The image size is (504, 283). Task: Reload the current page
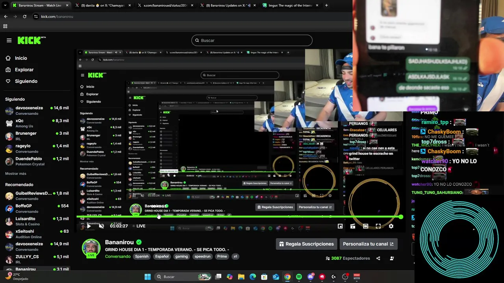[24, 17]
